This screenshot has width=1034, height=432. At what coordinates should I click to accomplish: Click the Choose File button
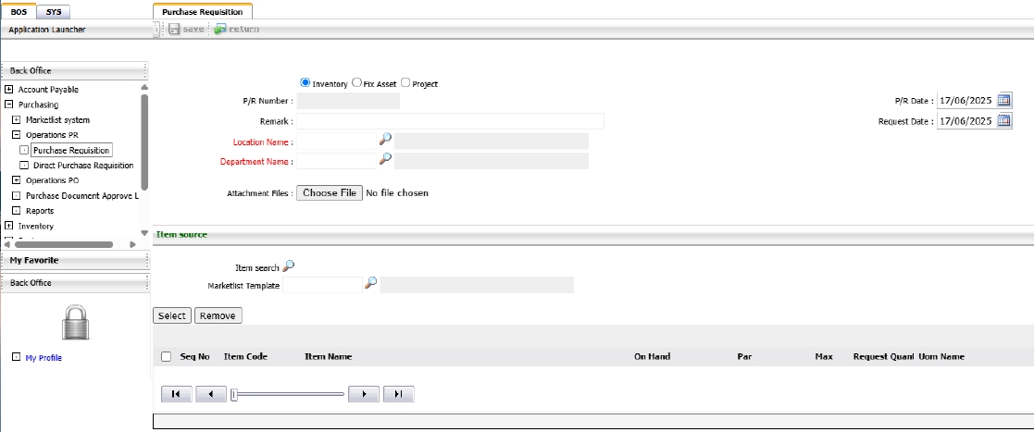(330, 193)
